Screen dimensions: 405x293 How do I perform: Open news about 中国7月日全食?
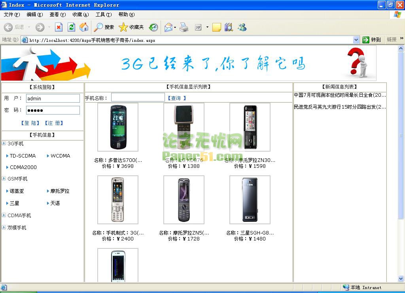tap(340, 95)
